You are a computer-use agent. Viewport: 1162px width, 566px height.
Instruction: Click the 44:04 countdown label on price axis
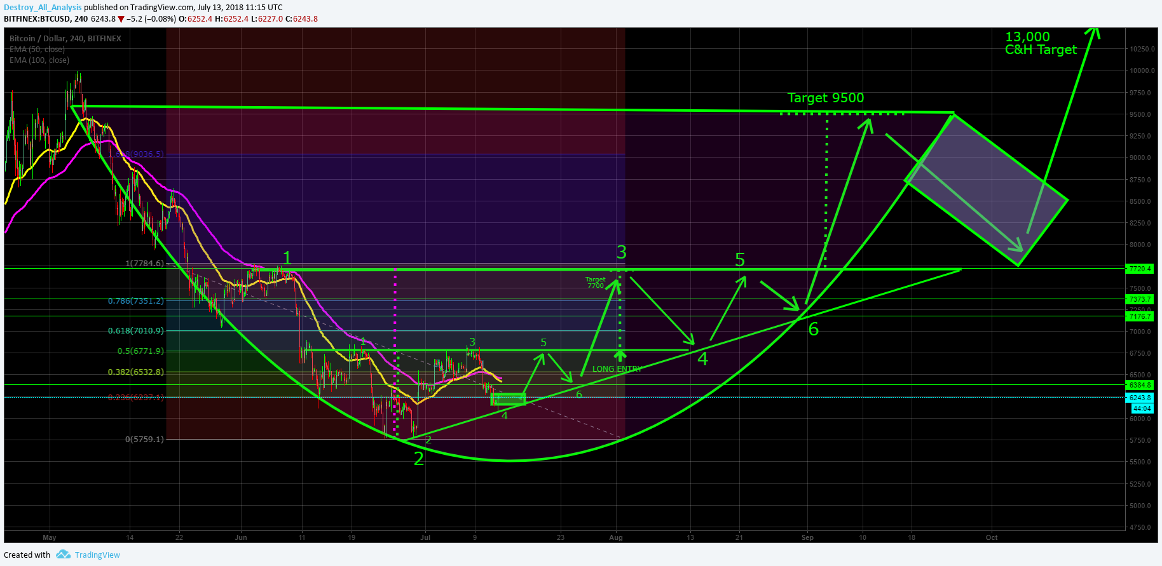[x=1141, y=408]
